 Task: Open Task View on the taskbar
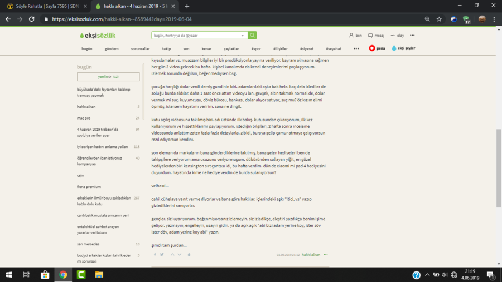pos(26,275)
